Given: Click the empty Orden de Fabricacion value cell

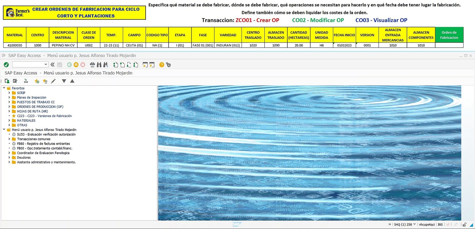Looking at the screenshot, I should click(449, 45).
